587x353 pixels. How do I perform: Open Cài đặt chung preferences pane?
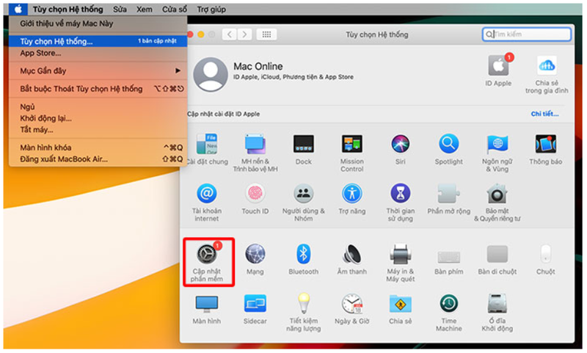pos(207,145)
